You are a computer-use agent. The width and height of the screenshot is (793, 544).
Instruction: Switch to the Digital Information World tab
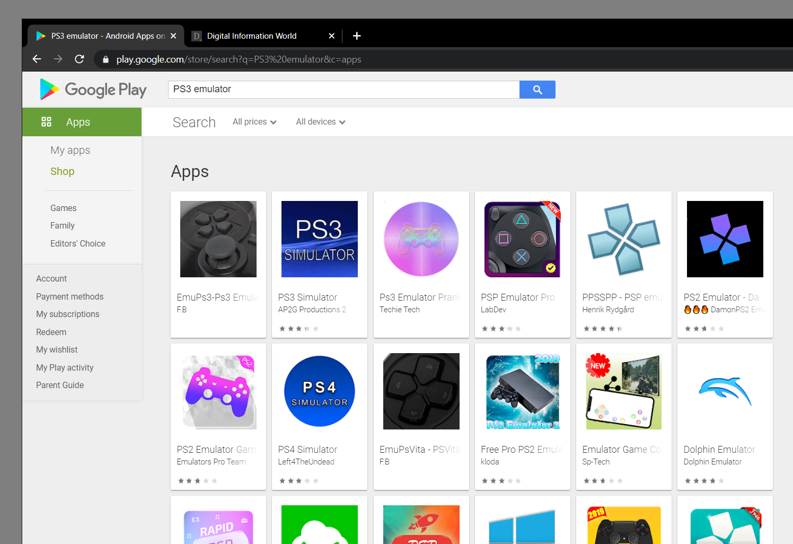pos(263,36)
